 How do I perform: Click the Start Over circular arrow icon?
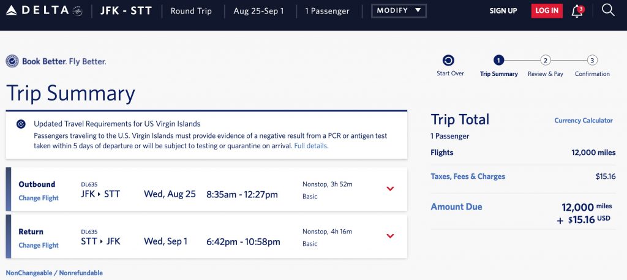click(449, 60)
